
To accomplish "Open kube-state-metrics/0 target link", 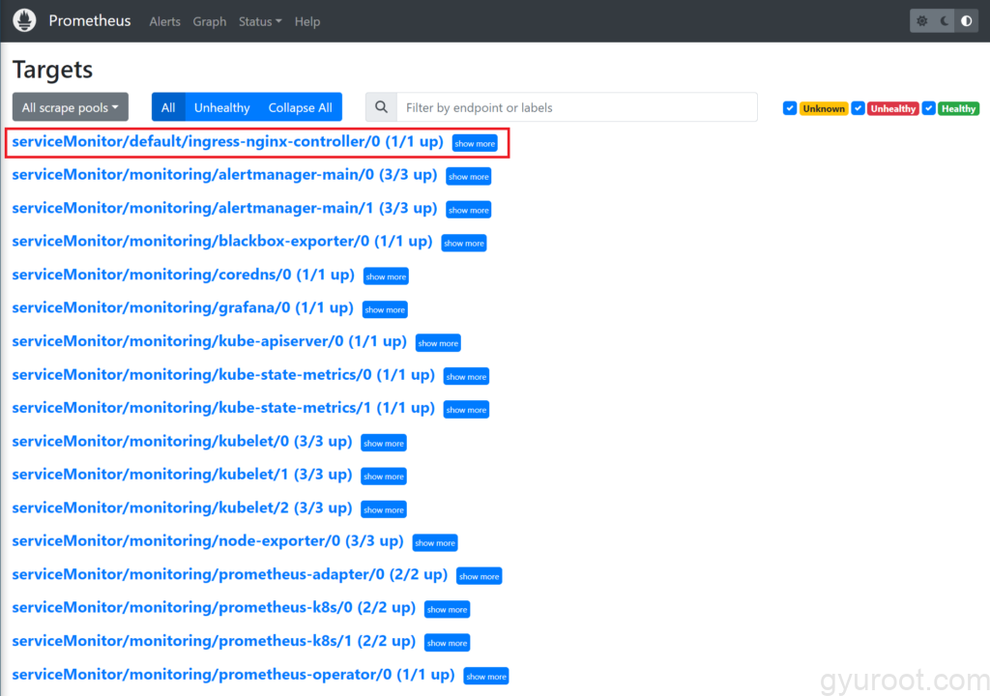I will tap(223, 374).
